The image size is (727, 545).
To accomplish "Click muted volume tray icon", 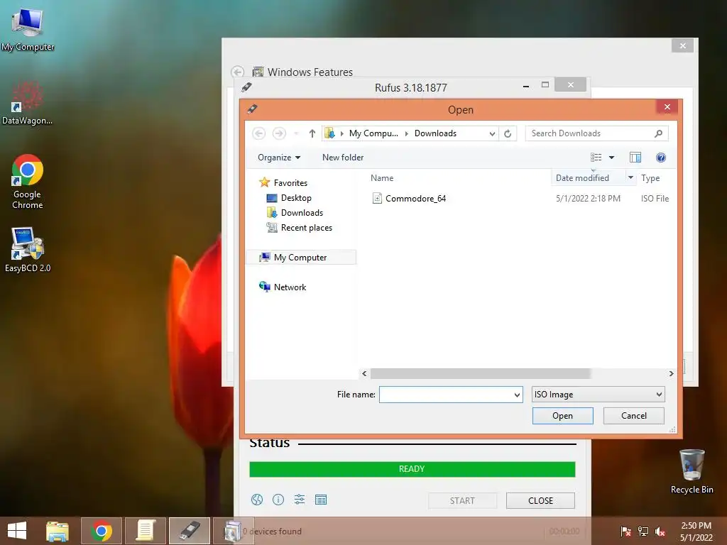I will pos(660,532).
